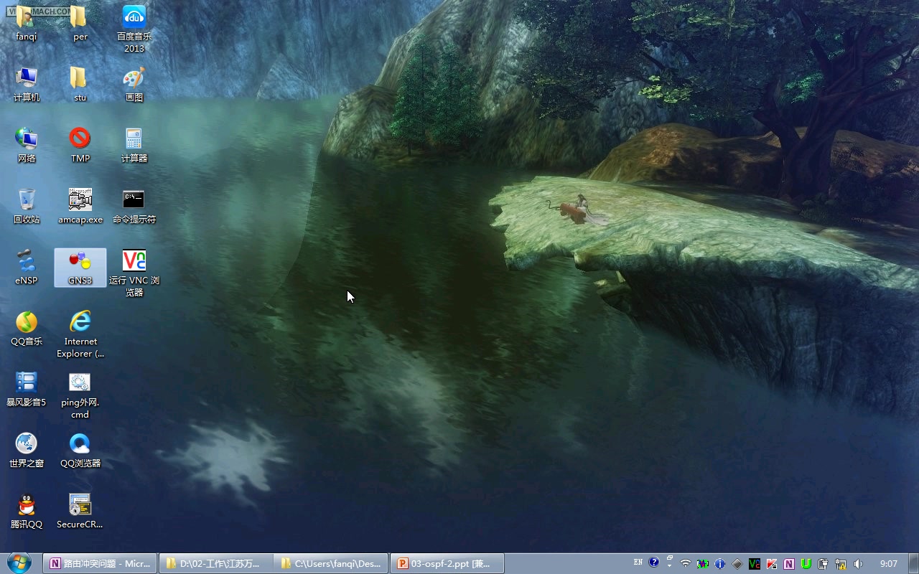Click the blue info circle tray icon
Viewport: 919px width, 574px height.
pos(720,563)
